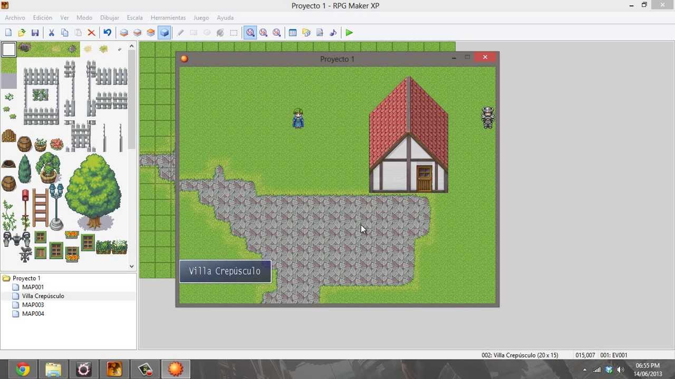
Task: Open the Herramientas menu
Action: [x=168, y=18]
